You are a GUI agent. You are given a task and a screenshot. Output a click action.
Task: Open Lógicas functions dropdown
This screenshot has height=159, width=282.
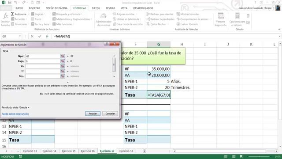click(x=38, y=14)
